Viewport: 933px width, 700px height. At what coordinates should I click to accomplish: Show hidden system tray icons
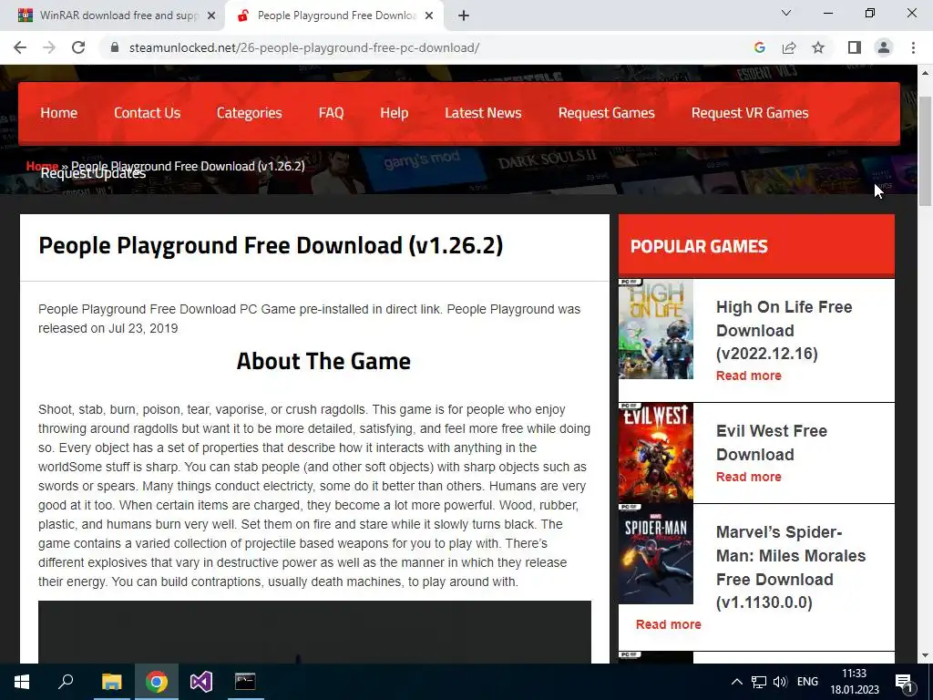coord(736,682)
